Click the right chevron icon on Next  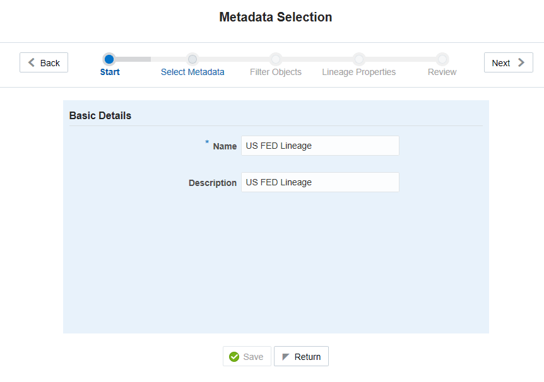click(521, 62)
